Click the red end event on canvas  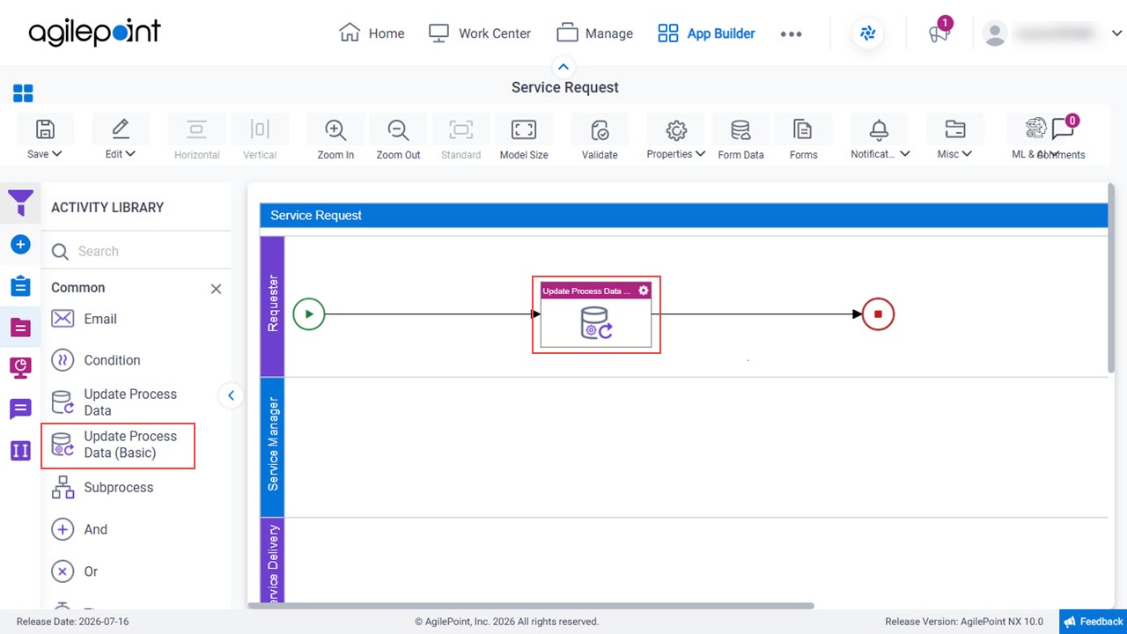coord(878,313)
